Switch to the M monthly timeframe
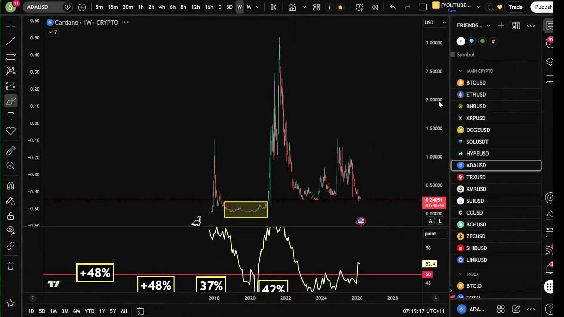 (249, 7)
